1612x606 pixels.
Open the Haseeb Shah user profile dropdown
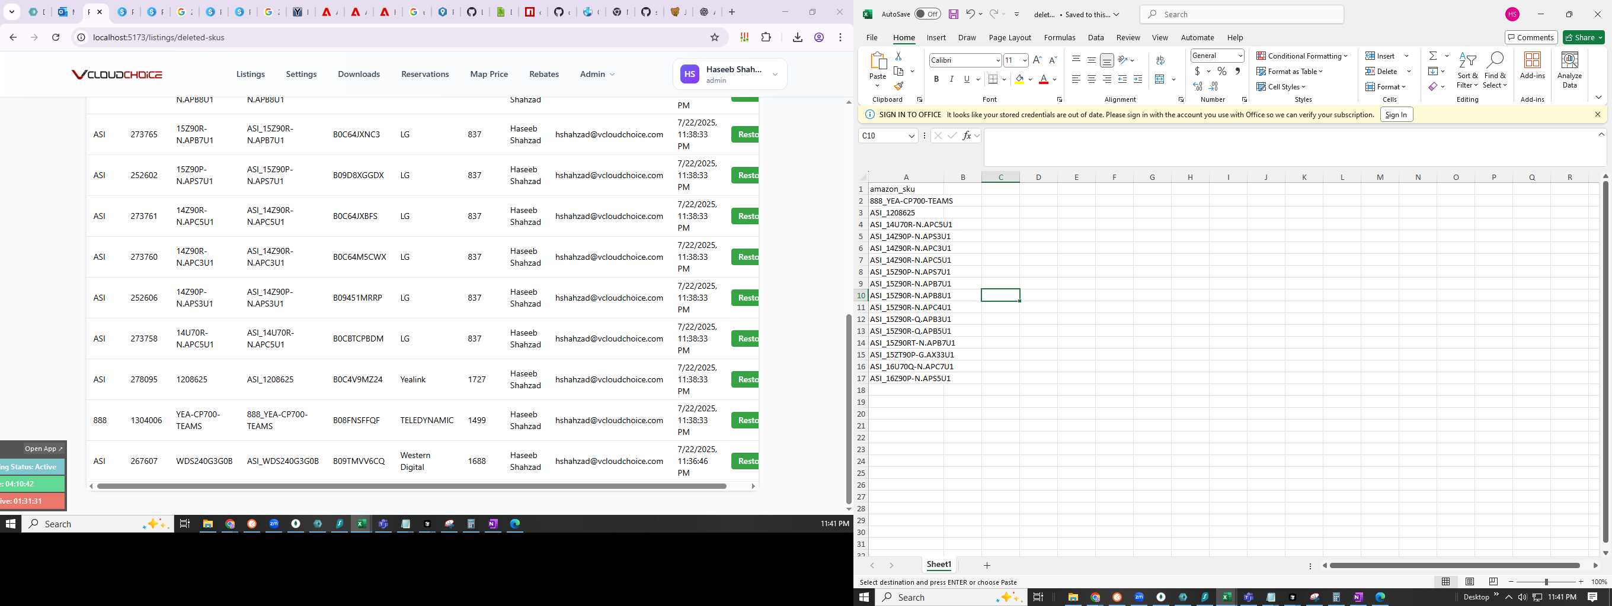point(730,75)
